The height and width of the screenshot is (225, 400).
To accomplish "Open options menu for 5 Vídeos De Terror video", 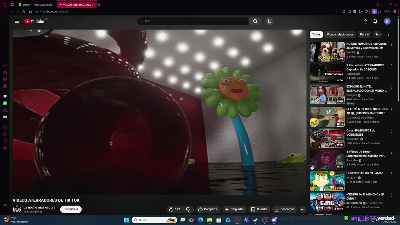I will 392,152.
